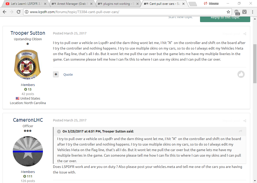Open Trooper Sutton's profile name link
This screenshot has height=183, width=257.
(x=28, y=33)
